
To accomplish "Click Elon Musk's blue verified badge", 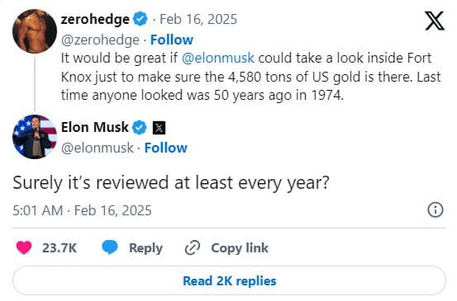I will pos(140,128).
